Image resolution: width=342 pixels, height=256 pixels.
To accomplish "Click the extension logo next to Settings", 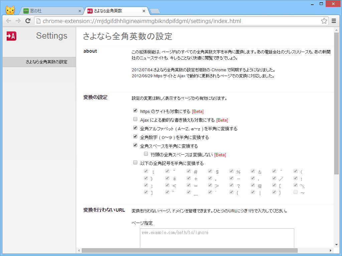I will 12,36.
